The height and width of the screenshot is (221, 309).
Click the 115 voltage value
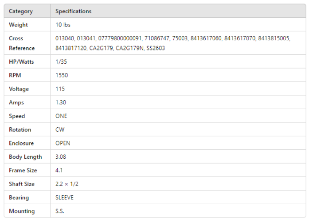60,89
